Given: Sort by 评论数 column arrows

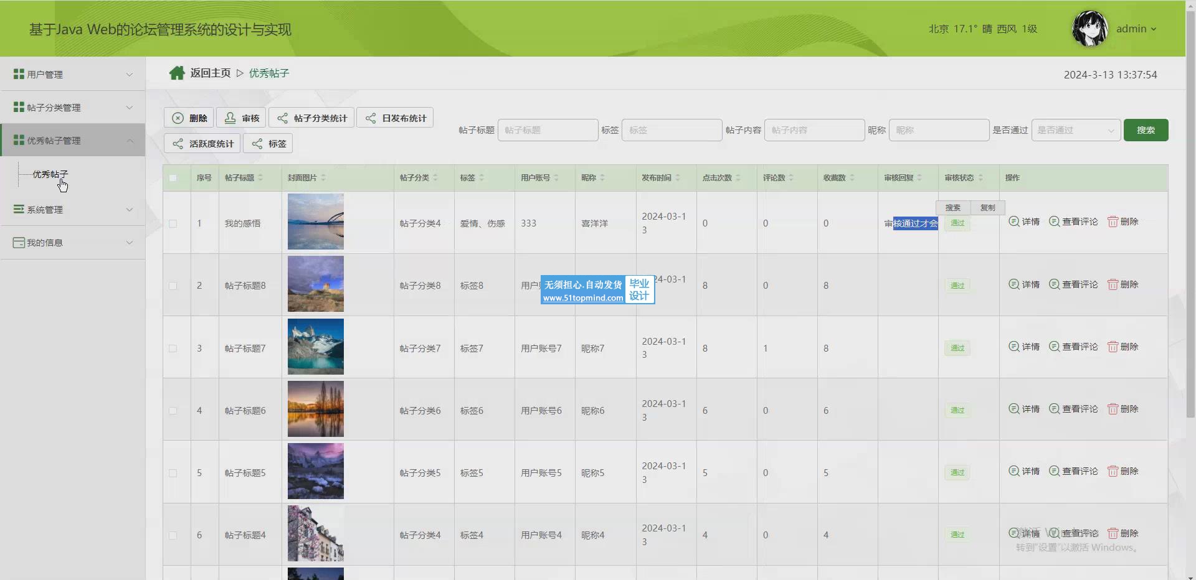Looking at the screenshot, I should click(791, 178).
